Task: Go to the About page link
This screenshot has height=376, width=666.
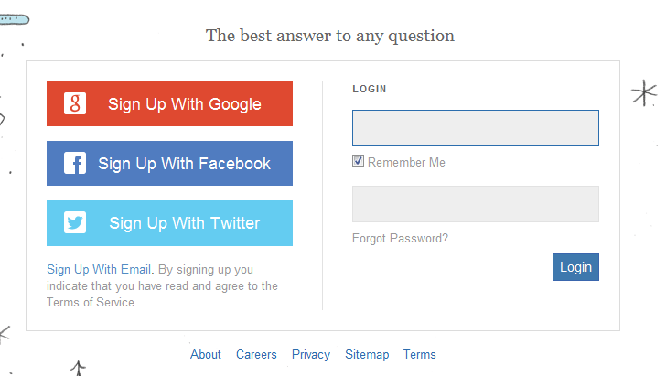Action: (206, 355)
